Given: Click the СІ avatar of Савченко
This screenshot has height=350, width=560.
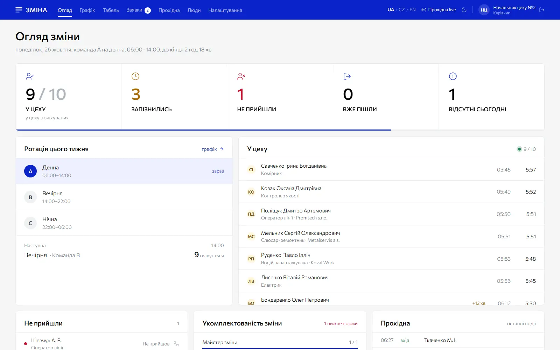Looking at the screenshot, I should [251, 169].
